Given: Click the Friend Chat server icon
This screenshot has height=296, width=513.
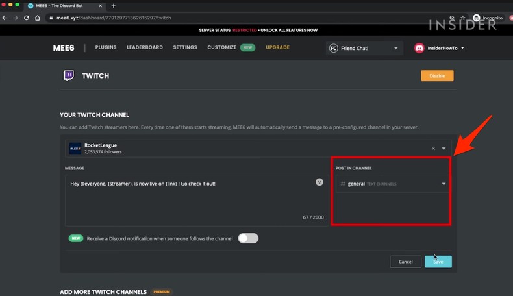Looking at the screenshot, I should (333, 48).
